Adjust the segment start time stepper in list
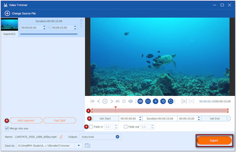Viewport: 236px width, 152px height. pyautogui.click(x=44, y=27)
